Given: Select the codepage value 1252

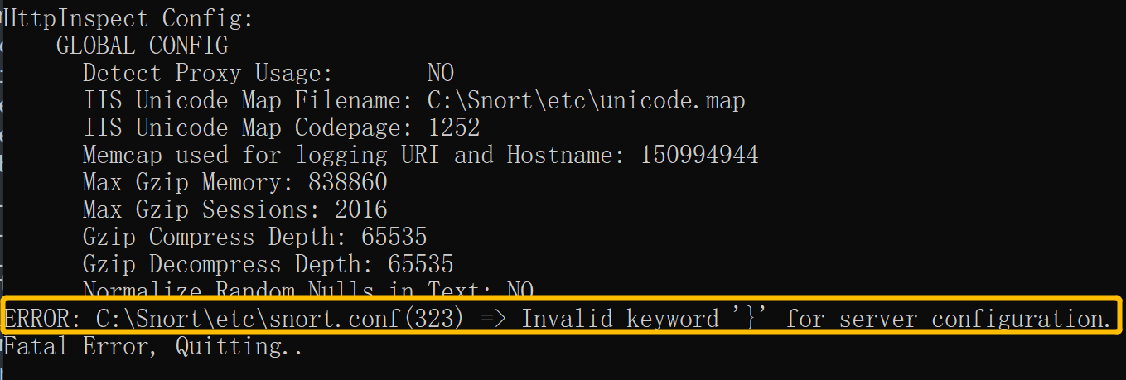Looking at the screenshot, I should (x=453, y=127).
